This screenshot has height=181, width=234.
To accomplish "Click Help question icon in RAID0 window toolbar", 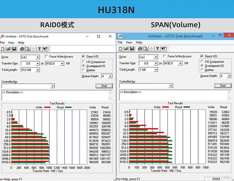I will pyautogui.click(x=39, y=49).
